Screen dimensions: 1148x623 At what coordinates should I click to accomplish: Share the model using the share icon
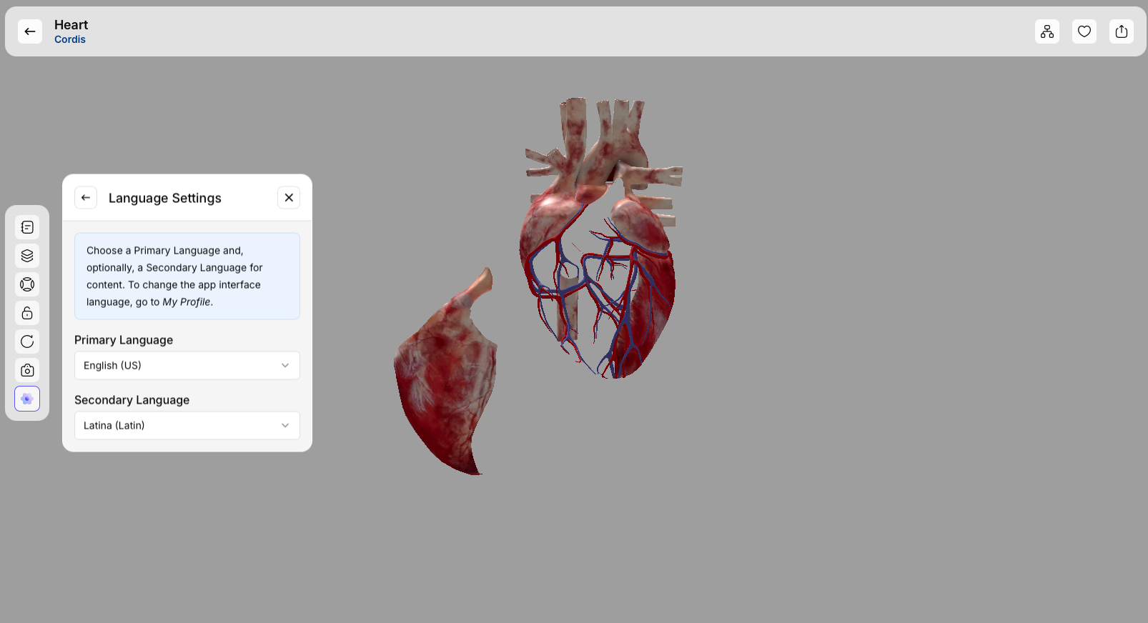(1121, 31)
